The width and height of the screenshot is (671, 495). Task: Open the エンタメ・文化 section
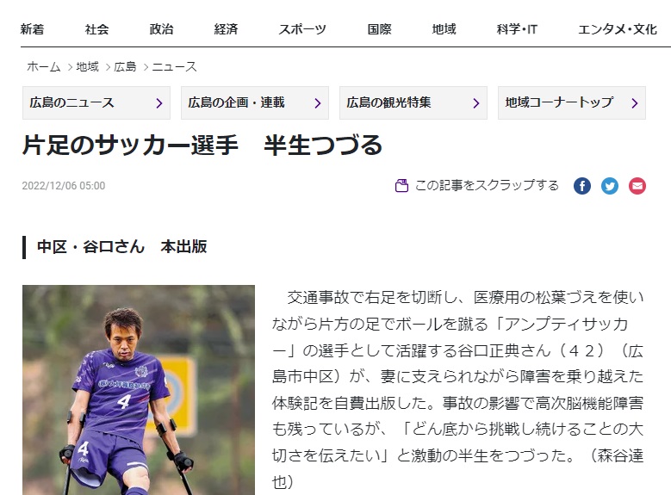coord(618,29)
